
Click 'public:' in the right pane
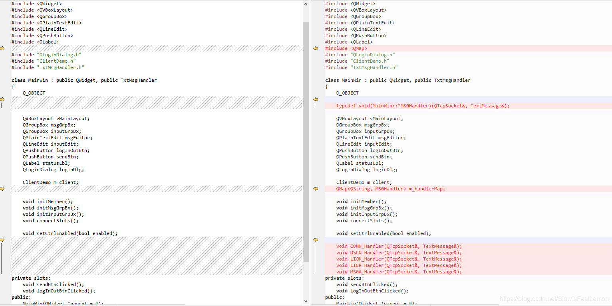[335, 297]
